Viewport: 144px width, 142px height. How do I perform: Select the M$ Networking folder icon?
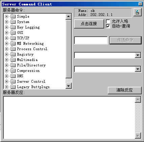[x=13, y=43]
